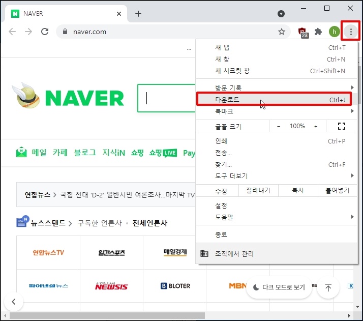Click the vertical scrollbar down arrow
The height and width of the screenshot is (321, 363).
pyautogui.click(x=357, y=307)
